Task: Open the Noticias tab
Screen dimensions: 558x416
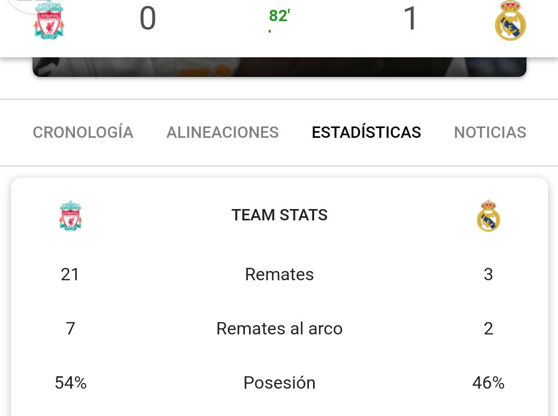Action: 490,132
